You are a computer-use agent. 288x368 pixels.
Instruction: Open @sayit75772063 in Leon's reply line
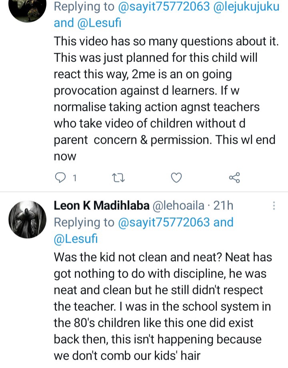(164, 222)
